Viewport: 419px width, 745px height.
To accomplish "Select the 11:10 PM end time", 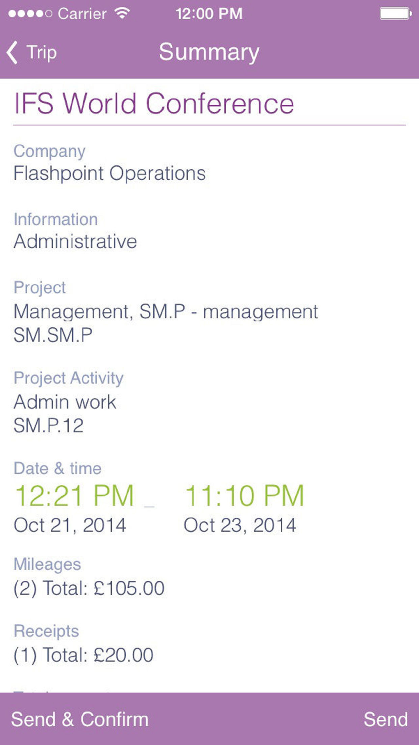I will pyautogui.click(x=244, y=496).
